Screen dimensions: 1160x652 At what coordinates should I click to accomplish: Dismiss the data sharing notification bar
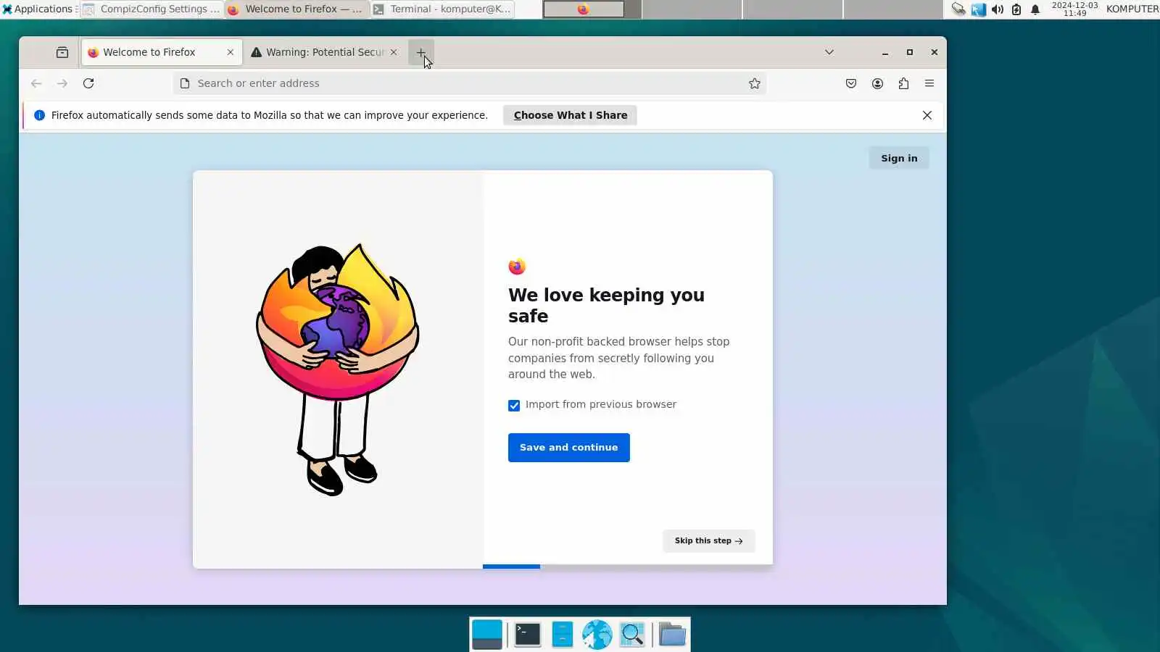(x=927, y=115)
